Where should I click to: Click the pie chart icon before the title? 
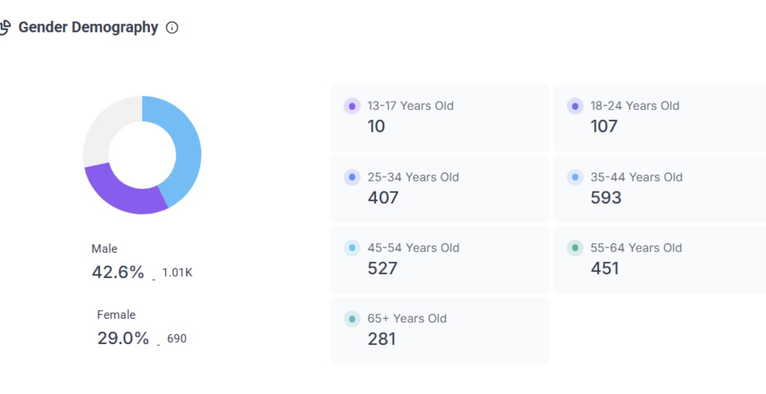tap(5, 28)
